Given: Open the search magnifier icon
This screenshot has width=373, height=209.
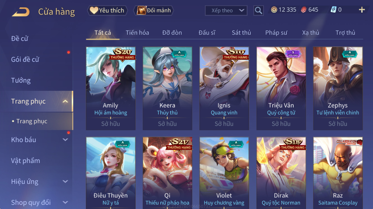Looking at the screenshot, I should point(259,11).
